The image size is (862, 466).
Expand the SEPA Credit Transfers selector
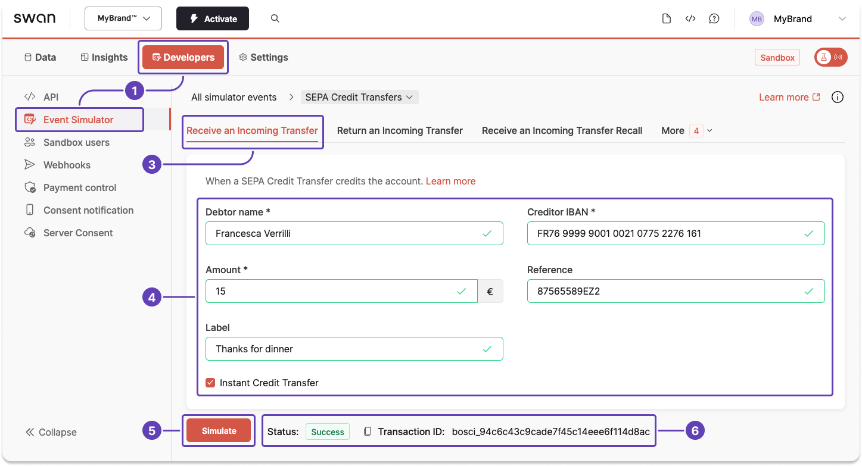pyautogui.click(x=359, y=96)
